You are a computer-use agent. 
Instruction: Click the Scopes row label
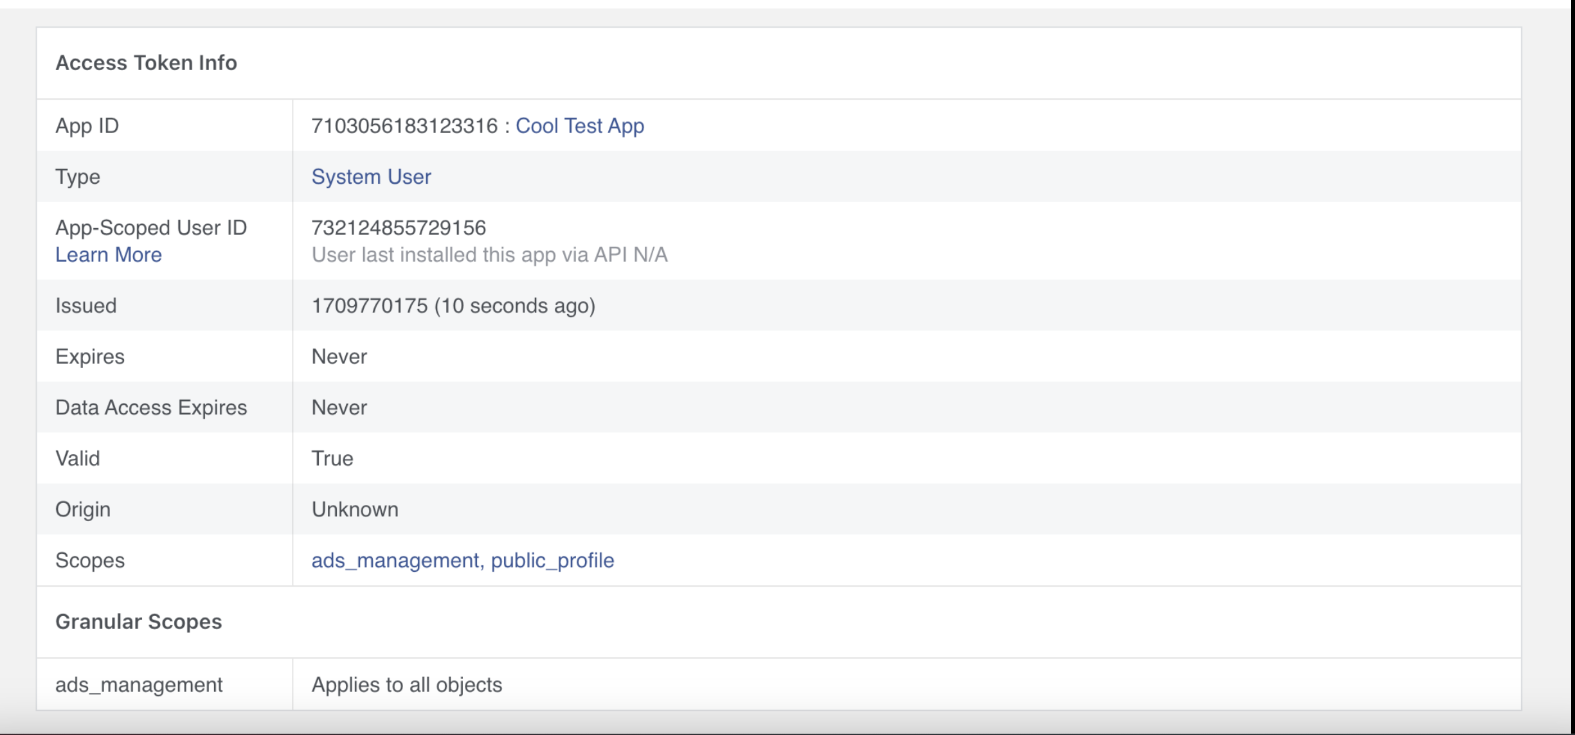click(89, 560)
